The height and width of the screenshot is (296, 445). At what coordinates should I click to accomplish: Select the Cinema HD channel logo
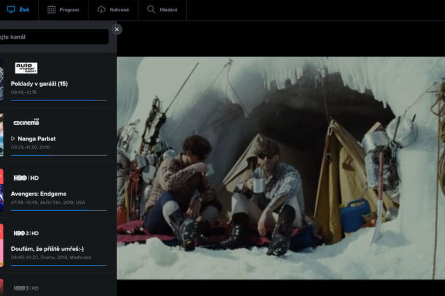click(x=26, y=122)
